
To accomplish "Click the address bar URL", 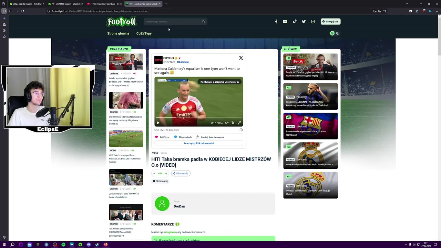I will [x=100, y=11].
